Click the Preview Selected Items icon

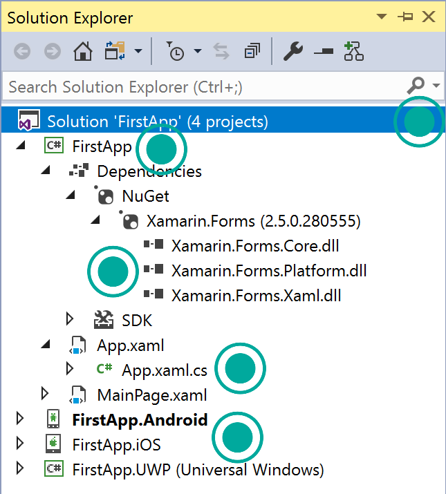pos(324,51)
